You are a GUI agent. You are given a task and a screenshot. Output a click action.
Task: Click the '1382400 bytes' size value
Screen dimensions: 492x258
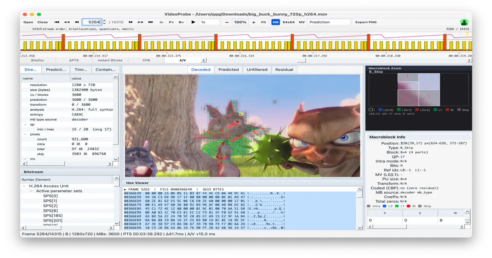87,90
